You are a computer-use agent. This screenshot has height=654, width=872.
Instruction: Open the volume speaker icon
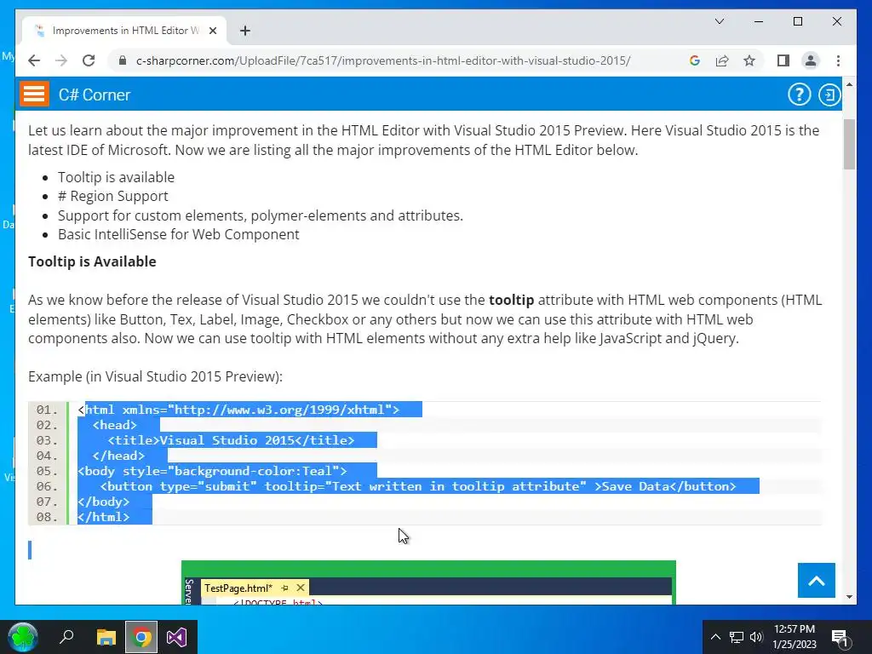[x=756, y=637]
